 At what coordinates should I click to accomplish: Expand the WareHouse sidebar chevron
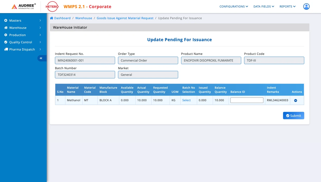(40, 28)
